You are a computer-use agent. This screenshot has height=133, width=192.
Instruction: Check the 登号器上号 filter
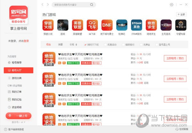156,45
